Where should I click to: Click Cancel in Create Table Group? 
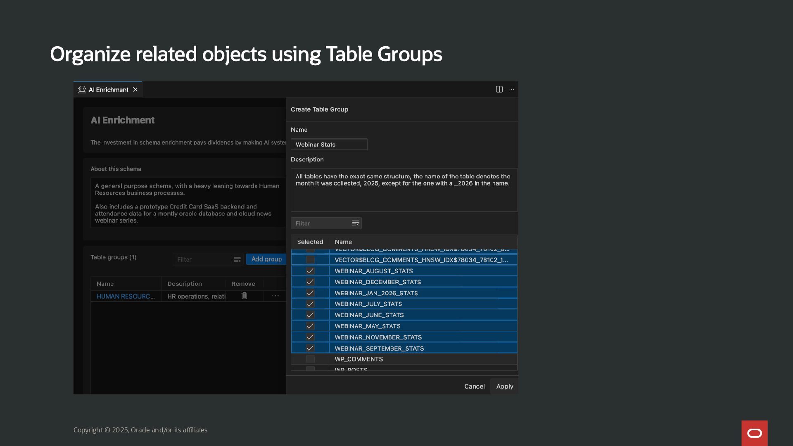pyautogui.click(x=474, y=387)
